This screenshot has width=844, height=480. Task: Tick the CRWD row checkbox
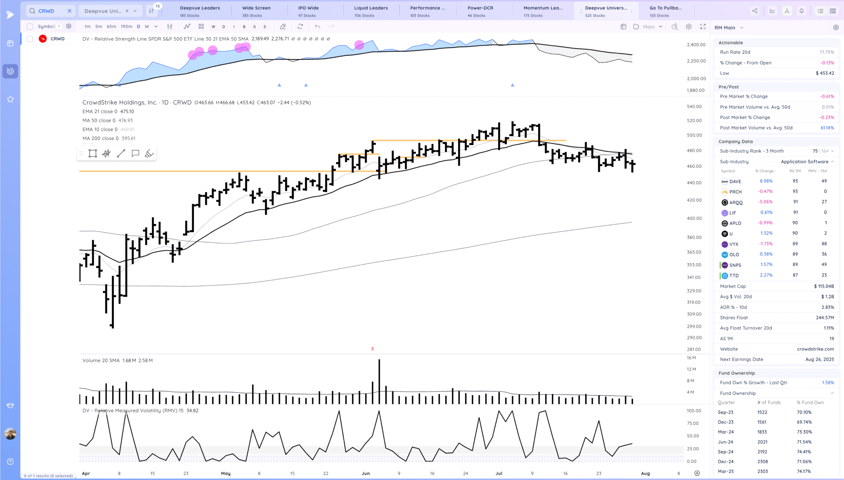tap(30, 39)
